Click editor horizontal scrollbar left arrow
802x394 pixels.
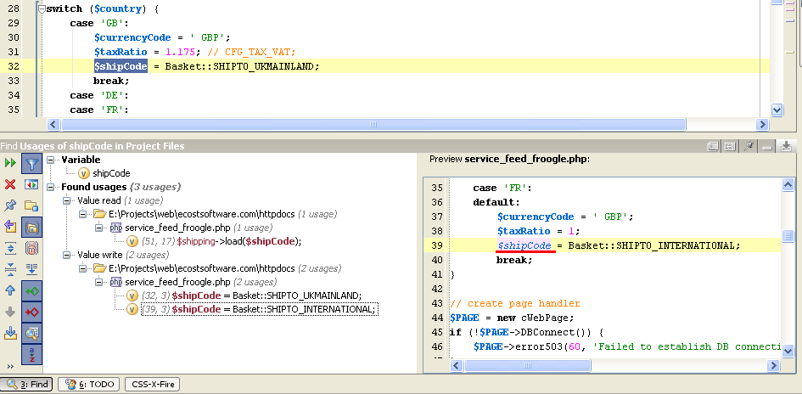(53, 124)
